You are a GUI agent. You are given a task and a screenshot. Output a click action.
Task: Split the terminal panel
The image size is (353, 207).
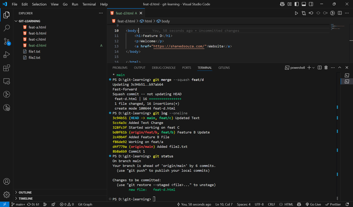click(319, 68)
